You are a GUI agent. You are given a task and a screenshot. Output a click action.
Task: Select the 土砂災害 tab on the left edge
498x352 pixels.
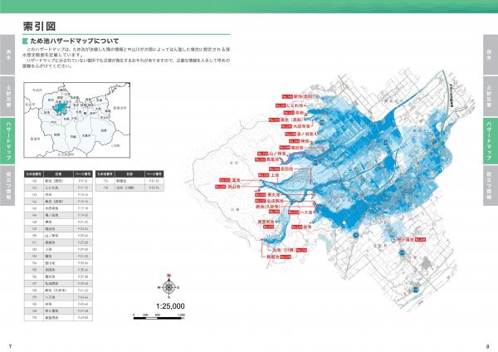point(7,96)
